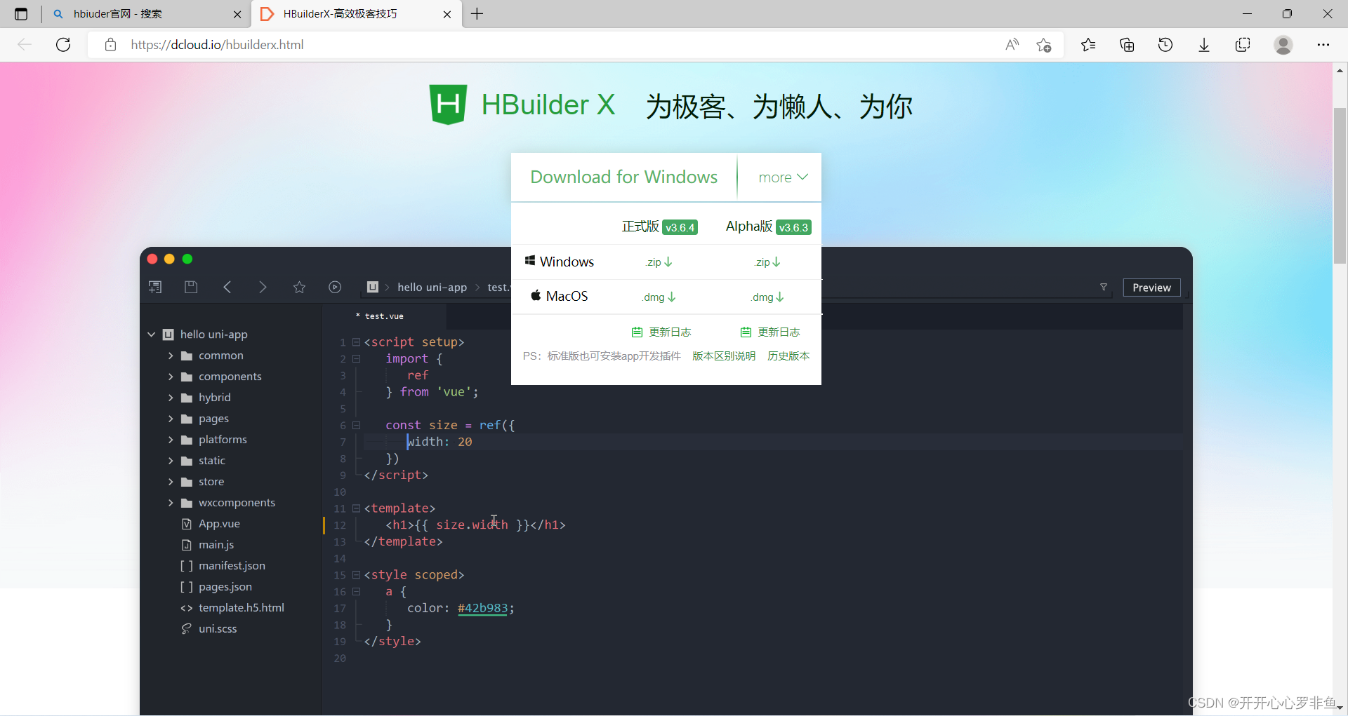Viewport: 1348px width, 716px height.
Task: Open the Favorites list icon
Action: pos(1088,45)
